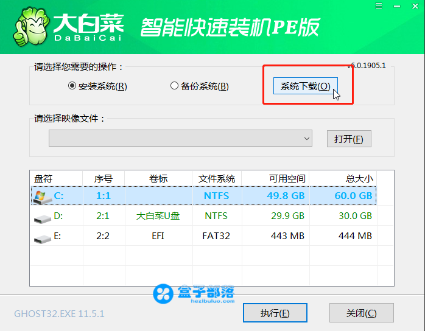Click the FAT32 file system cell
425x331 pixels.
click(x=216, y=236)
